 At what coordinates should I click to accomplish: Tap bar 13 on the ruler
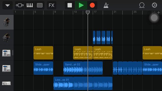(75, 12)
